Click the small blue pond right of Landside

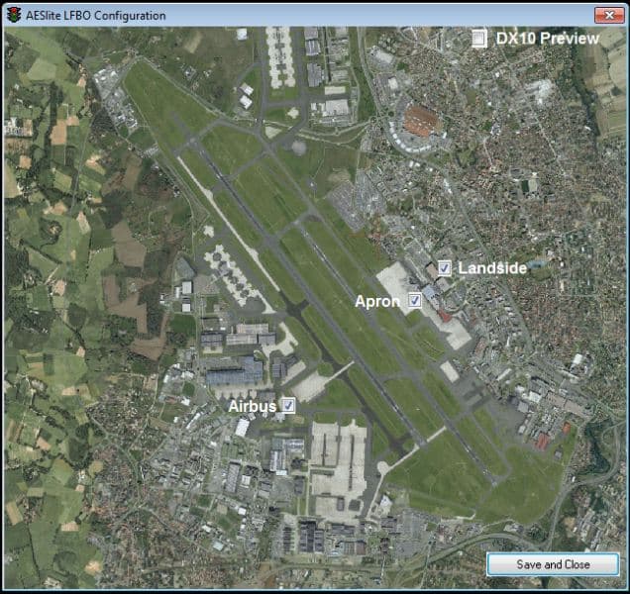536,264
